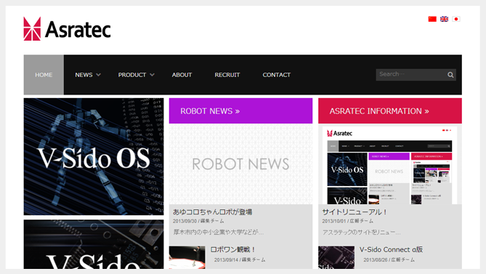Click the Asratec logo
This screenshot has height=274, width=486.
click(x=67, y=29)
